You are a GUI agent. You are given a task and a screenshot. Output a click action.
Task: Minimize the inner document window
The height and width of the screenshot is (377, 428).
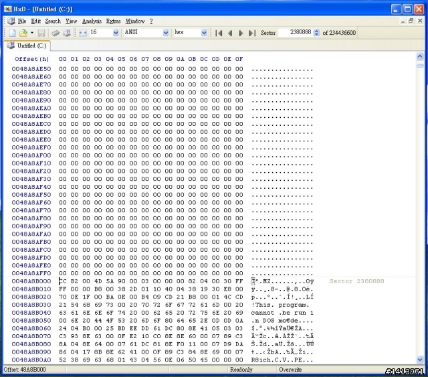point(403,21)
